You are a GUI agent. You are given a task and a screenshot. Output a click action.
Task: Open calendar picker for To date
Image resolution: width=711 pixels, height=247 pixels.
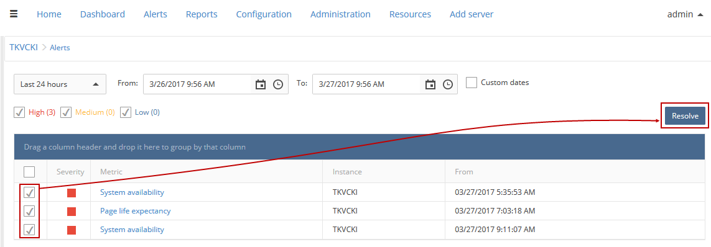pos(430,84)
